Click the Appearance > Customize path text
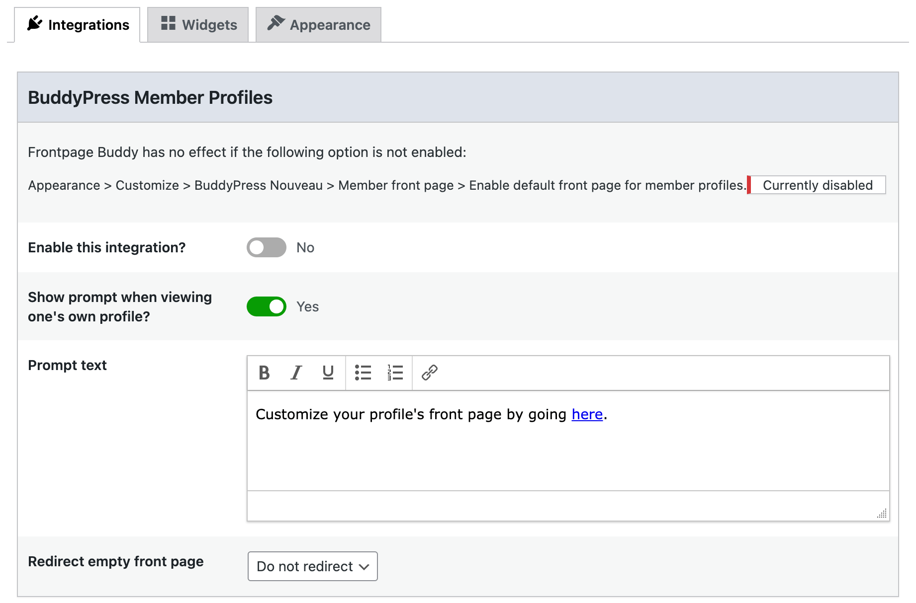 [x=386, y=185]
